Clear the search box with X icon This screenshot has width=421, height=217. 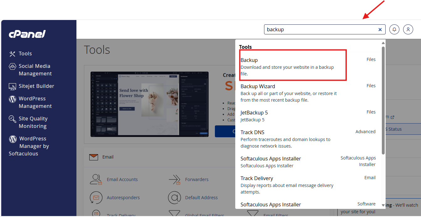(380, 29)
